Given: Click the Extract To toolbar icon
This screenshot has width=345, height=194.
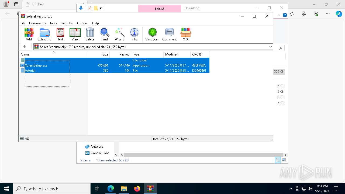Looking at the screenshot, I should pyautogui.click(x=44, y=34).
